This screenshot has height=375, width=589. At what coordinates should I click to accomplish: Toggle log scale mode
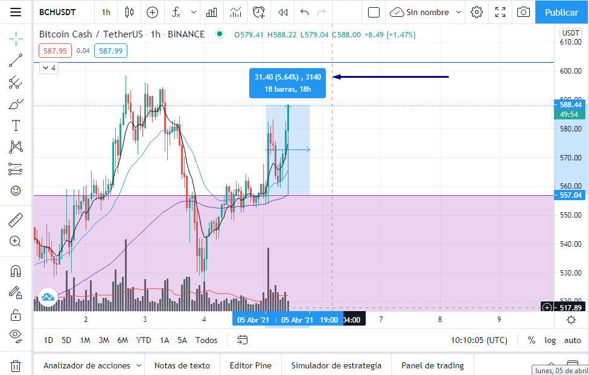[x=550, y=340]
